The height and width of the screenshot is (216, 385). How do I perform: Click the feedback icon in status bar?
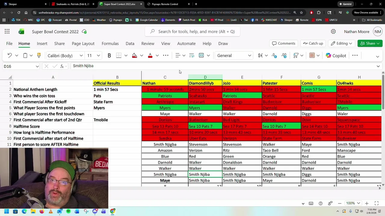[x=330, y=203]
